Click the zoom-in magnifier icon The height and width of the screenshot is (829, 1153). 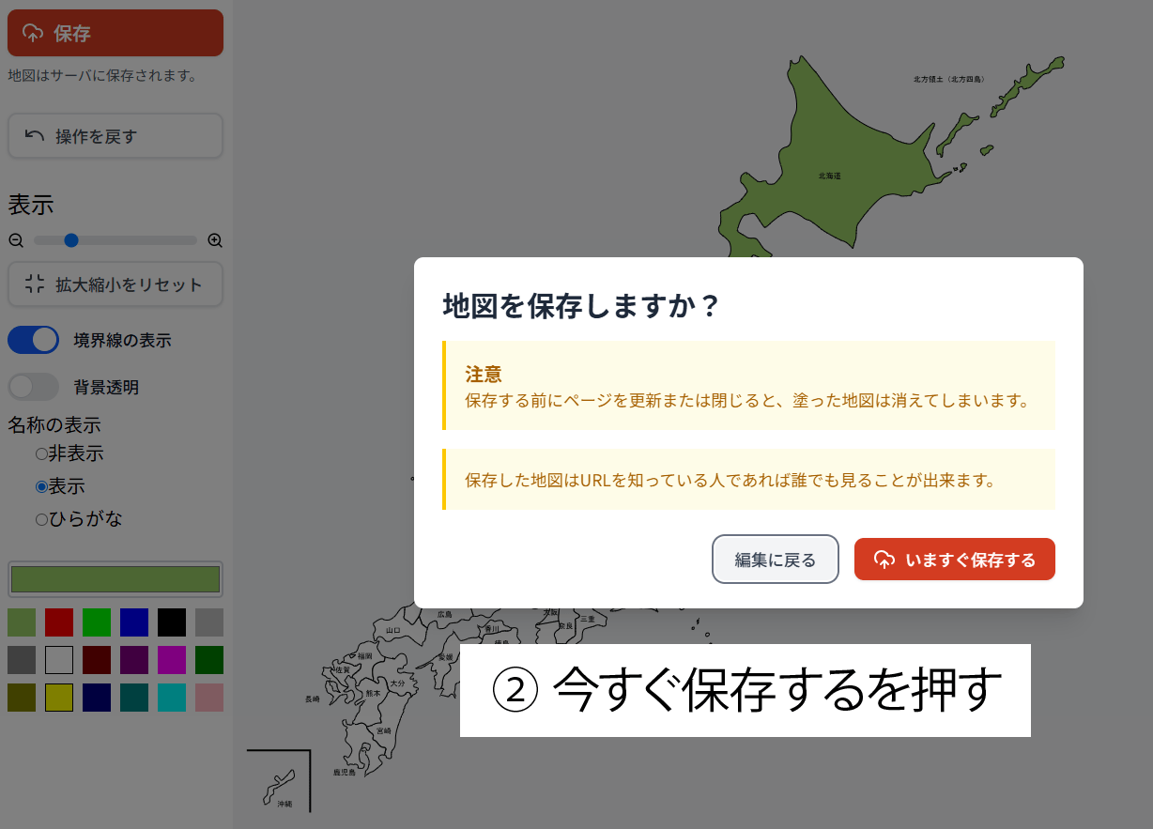(215, 240)
